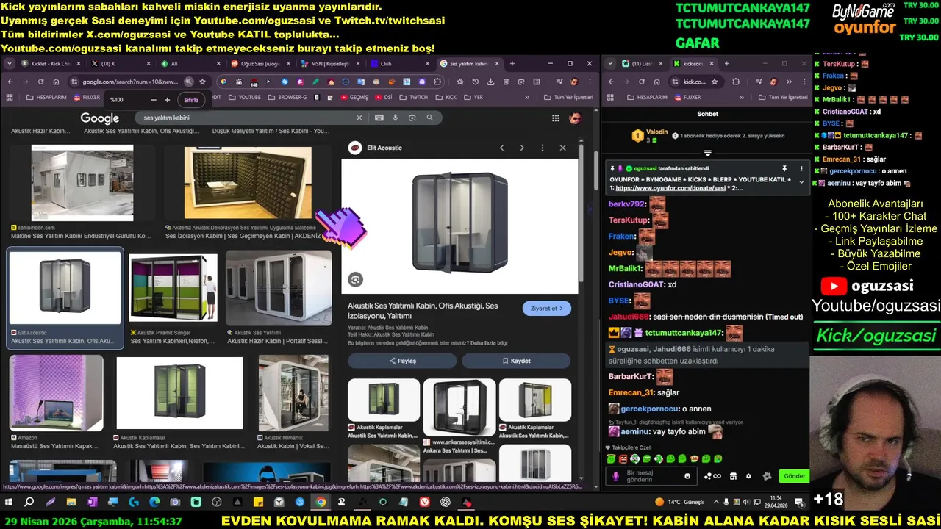Increase page zoom with plus button
This screenshot has height=529, width=941.
coord(167,100)
